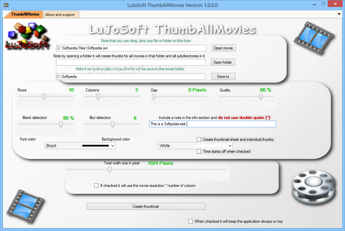Click the empty folder path field
This screenshot has height=231, width=345.
pyautogui.click(x=131, y=62)
